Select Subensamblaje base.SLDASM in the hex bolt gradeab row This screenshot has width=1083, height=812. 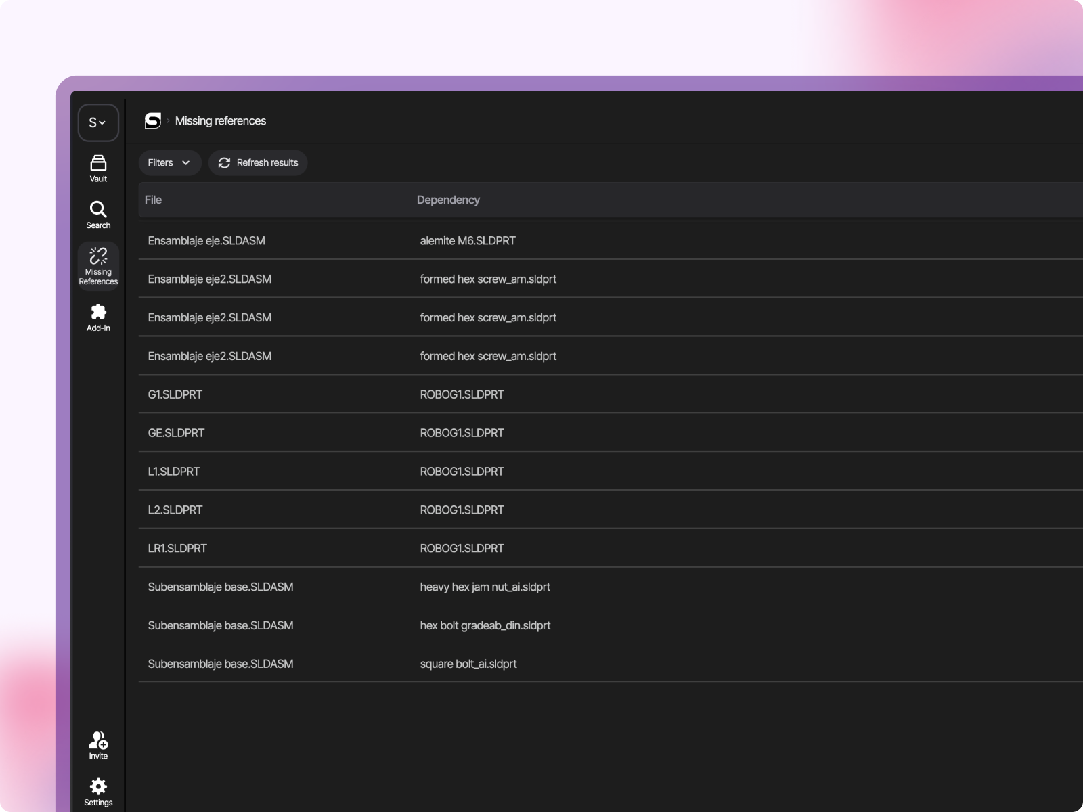(221, 626)
